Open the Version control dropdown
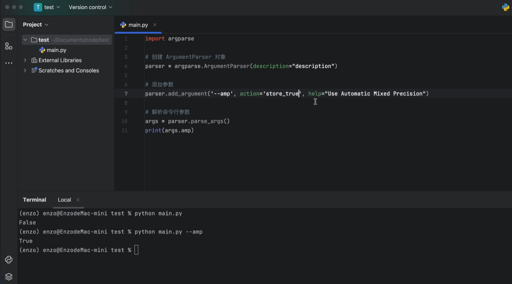Screen dimensions: 512x284 click(90, 7)
